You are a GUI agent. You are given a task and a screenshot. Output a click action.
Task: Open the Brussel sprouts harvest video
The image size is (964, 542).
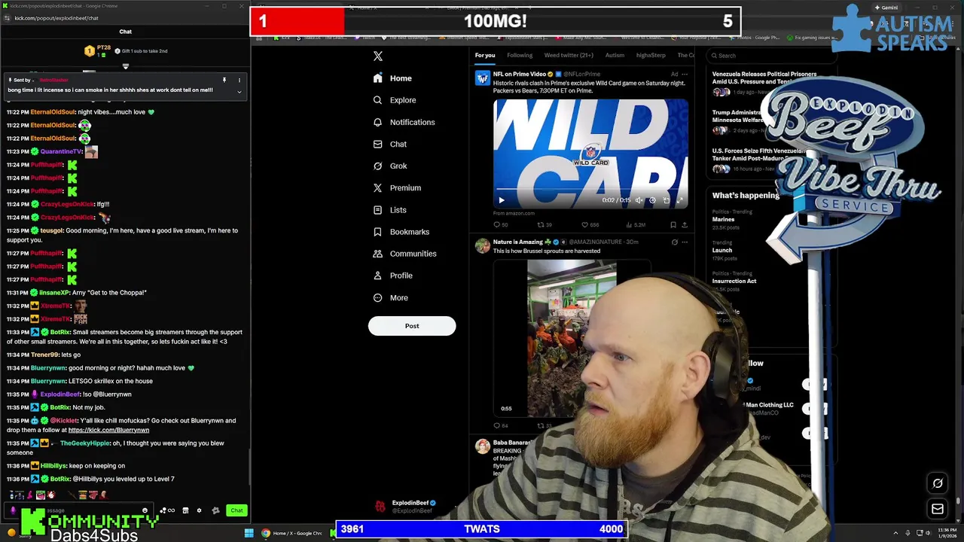pos(571,338)
